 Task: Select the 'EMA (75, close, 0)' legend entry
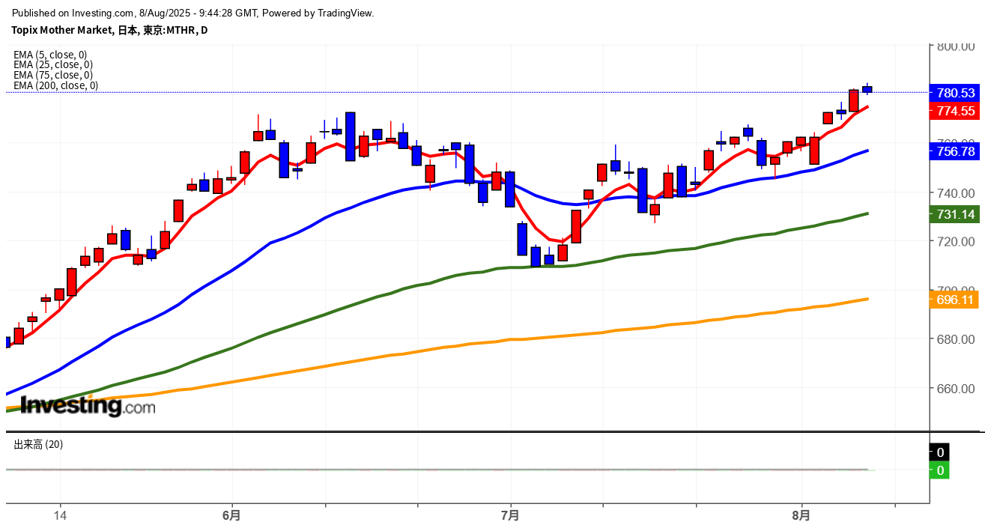click(53, 75)
